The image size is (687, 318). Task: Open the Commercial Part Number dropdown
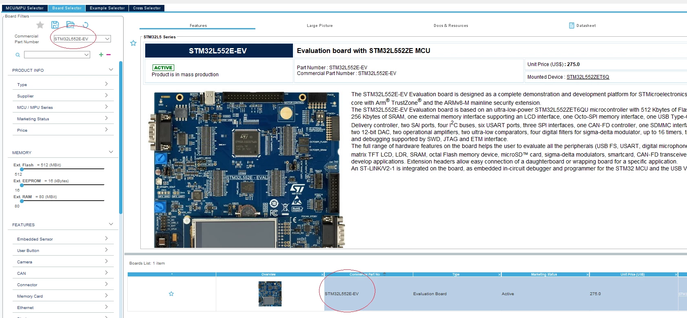107,39
